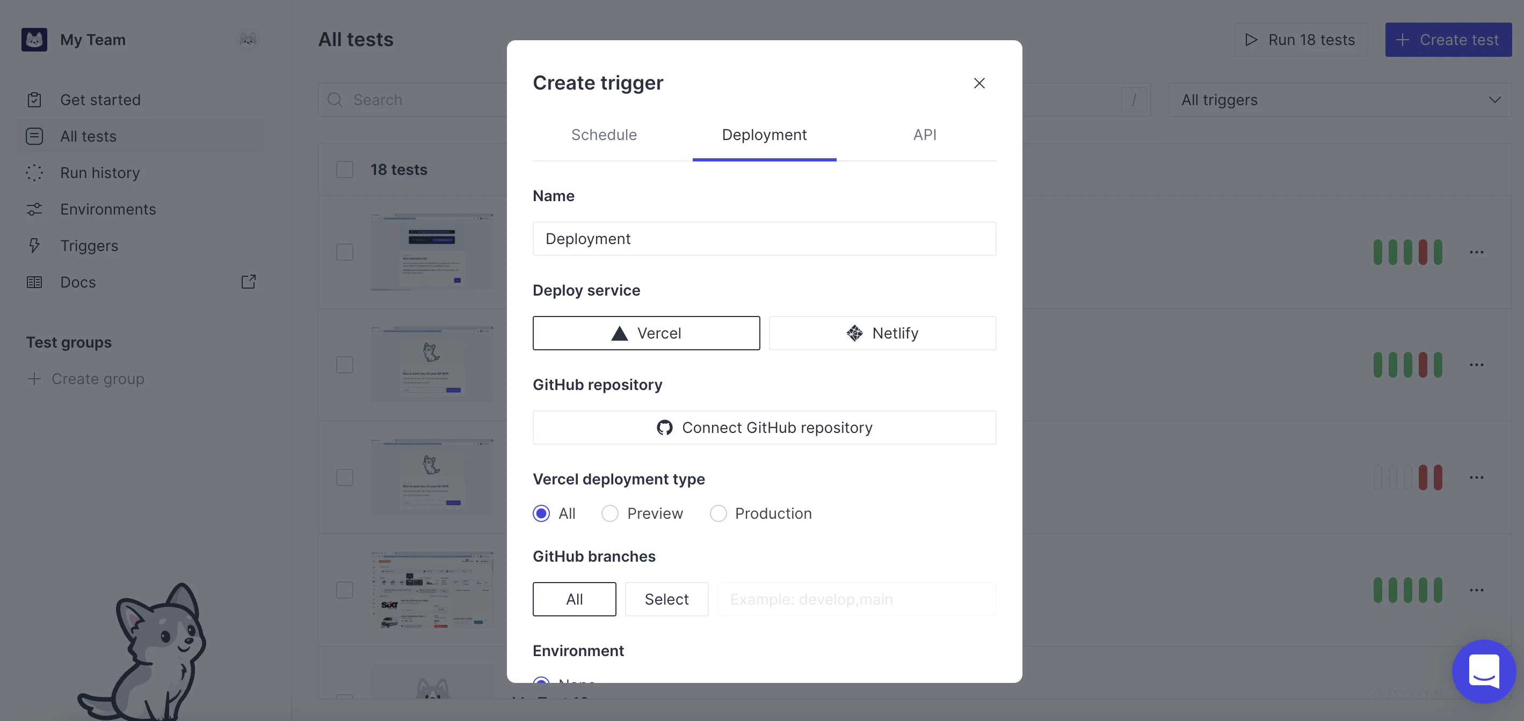Viewport: 1524px width, 721px height.
Task: Click Connect GitHub repository button
Action: [764, 427]
